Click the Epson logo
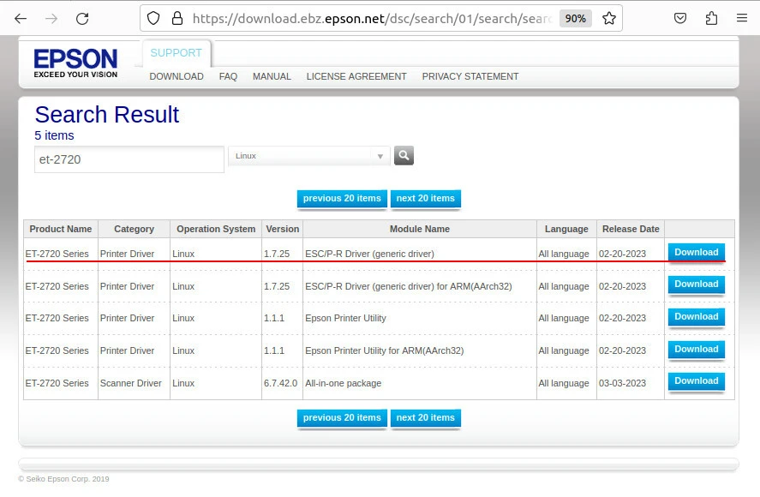760x497 pixels. click(75, 63)
